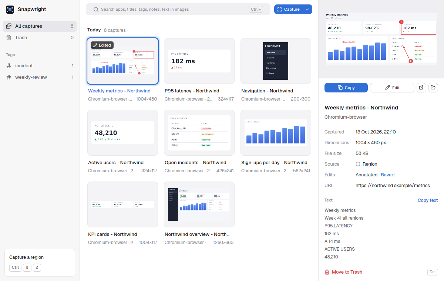The width and height of the screenshot is (444, 281).
Task: Move the capture to Trash
Action: 343,272
